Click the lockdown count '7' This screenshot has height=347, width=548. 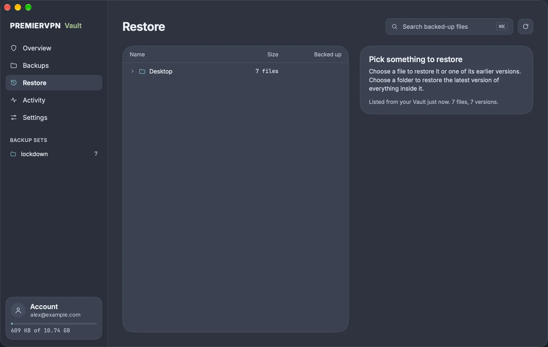[x=96, y=154]
